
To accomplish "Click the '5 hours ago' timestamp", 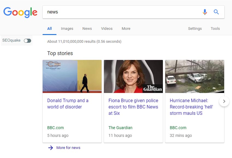I will click(58, 135).
